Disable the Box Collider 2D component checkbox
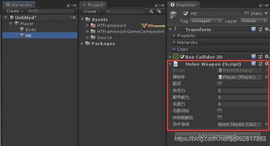 (x=182, y=57)
